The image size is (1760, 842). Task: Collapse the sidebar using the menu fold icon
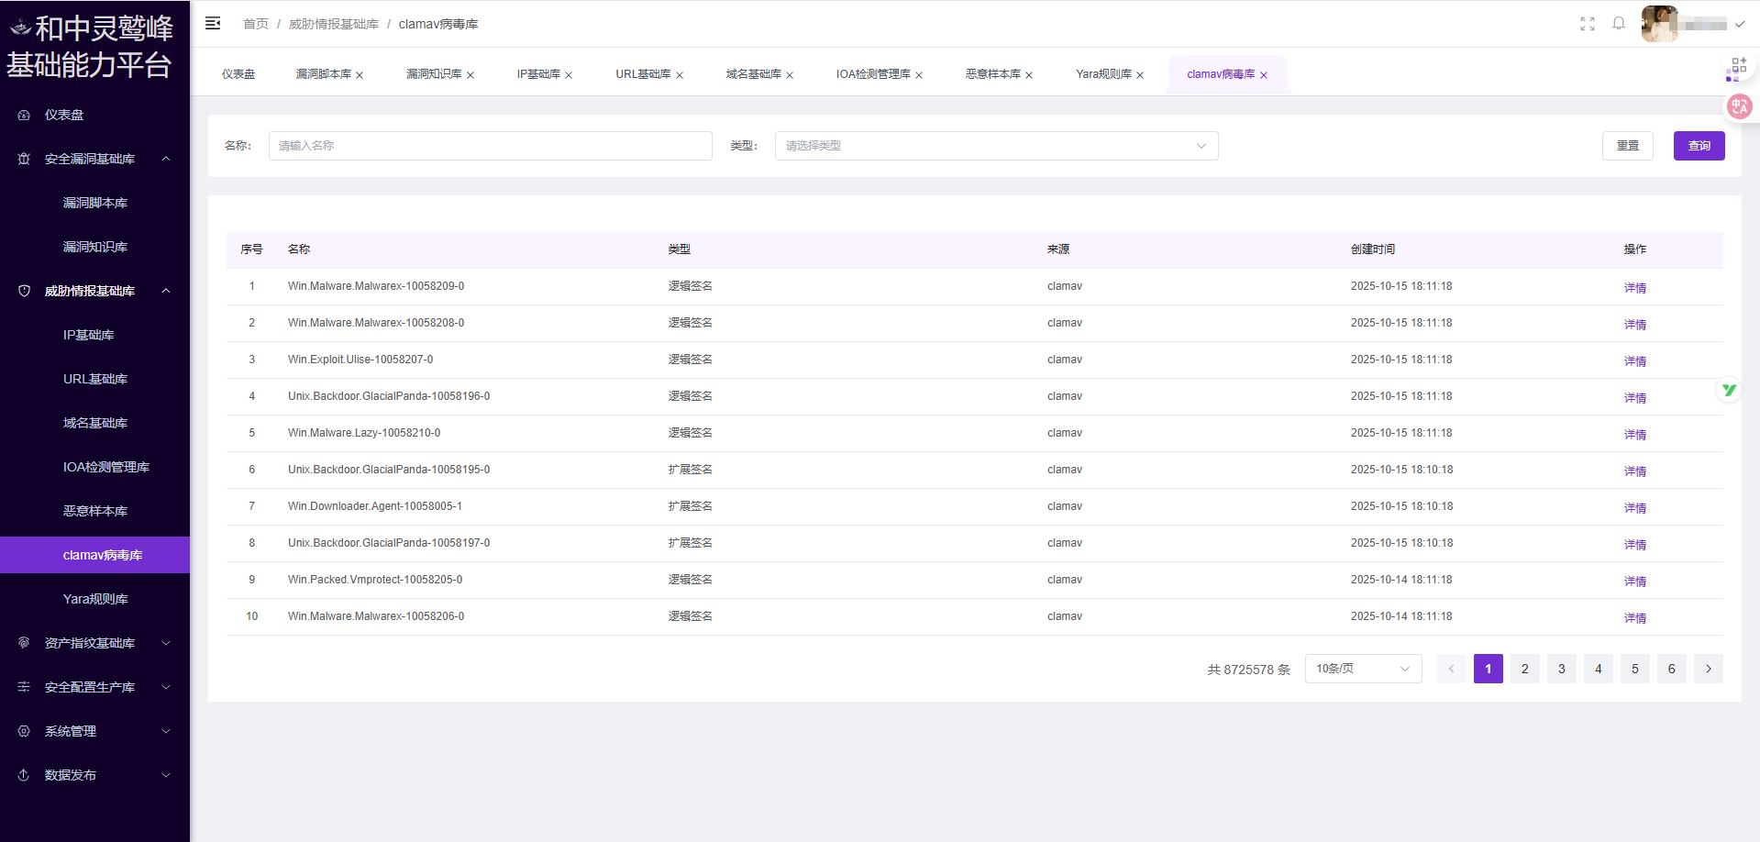(x=213, y=24)
